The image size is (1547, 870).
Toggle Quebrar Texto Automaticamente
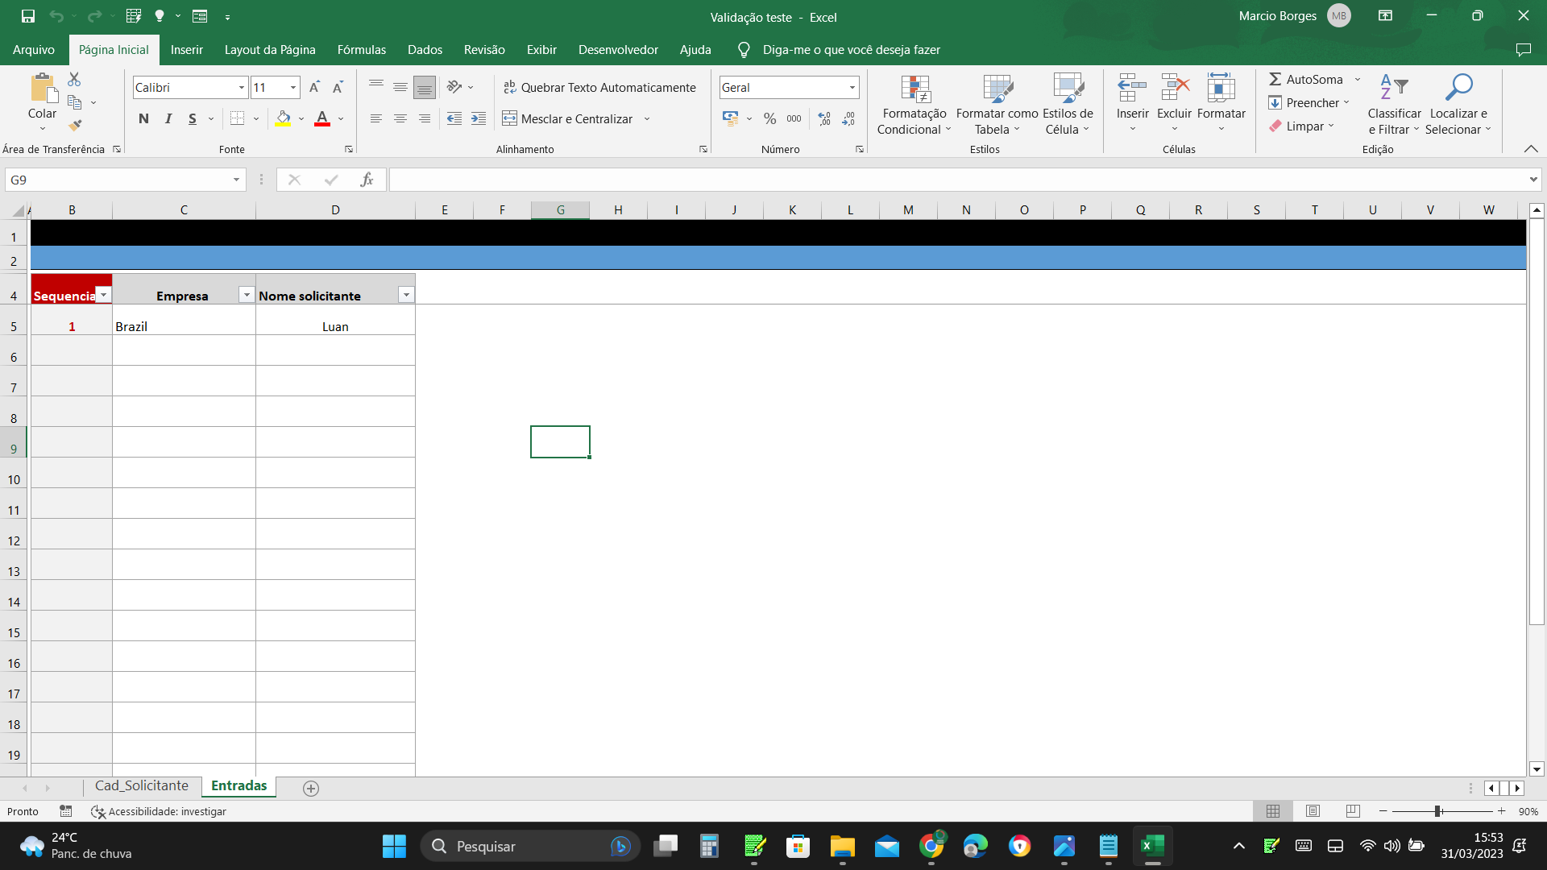[599, 87]
